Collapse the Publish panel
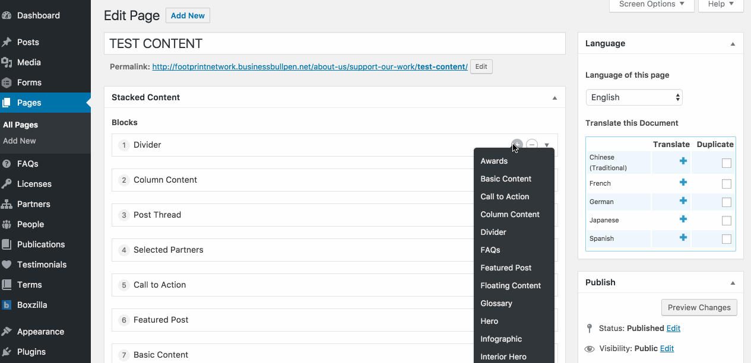 [733, 283]
